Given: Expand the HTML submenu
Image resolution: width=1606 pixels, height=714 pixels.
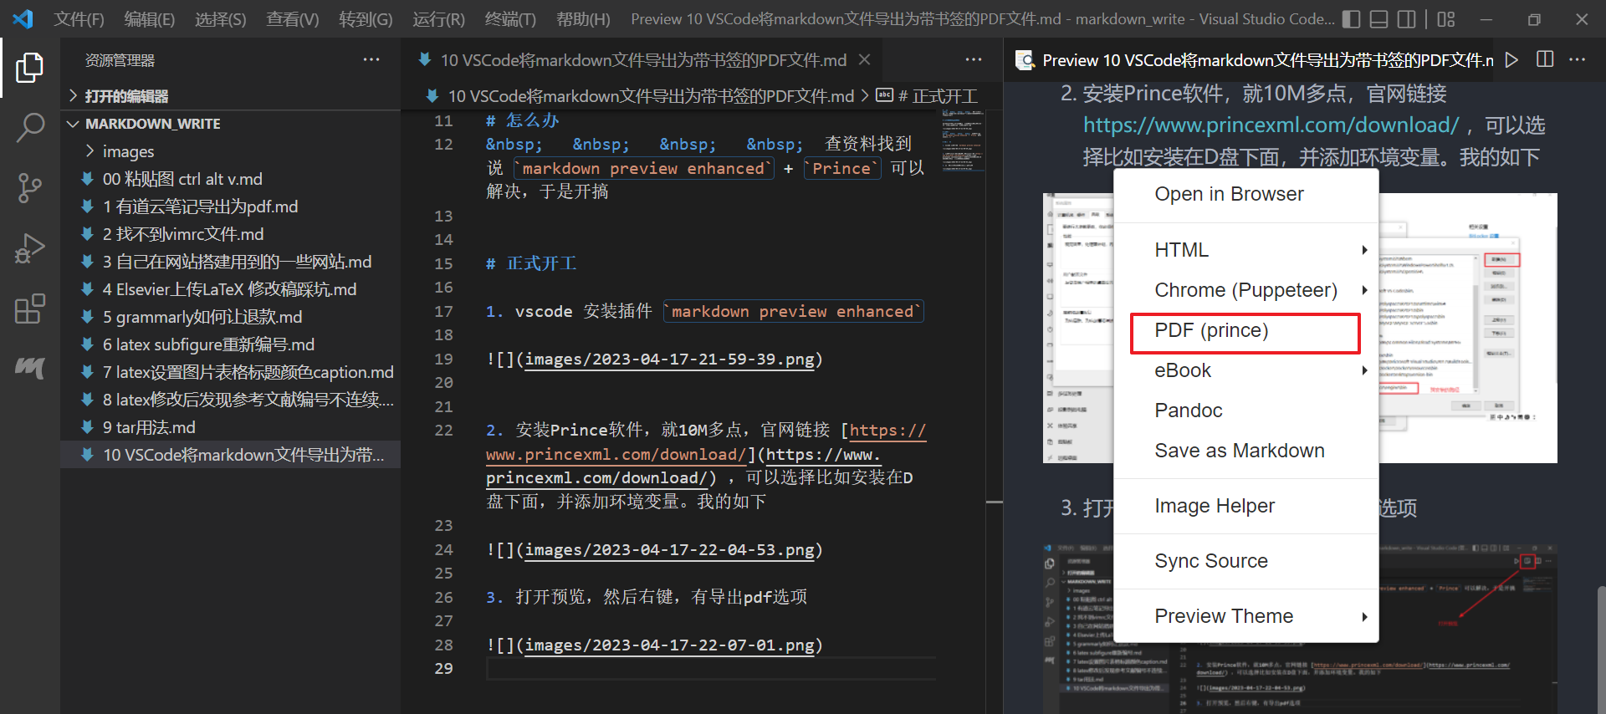Looking at the screenshot, I should [x=1246, y=250].
